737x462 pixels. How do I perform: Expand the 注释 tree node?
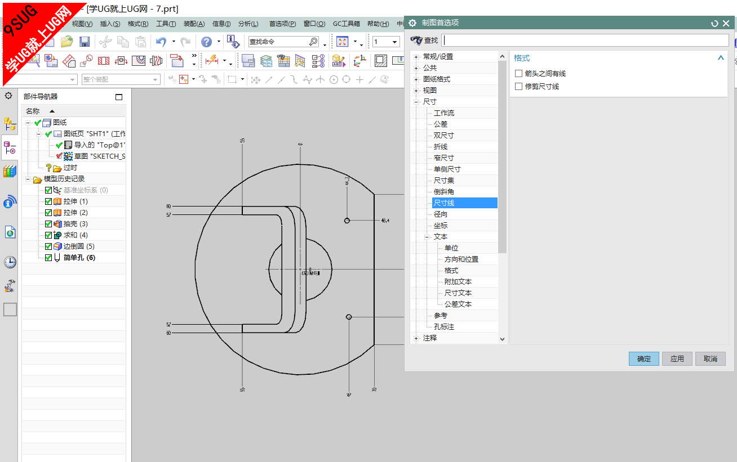click(x=416, y=338)
